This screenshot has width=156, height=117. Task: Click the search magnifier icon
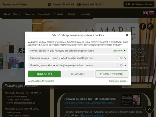click(148, 86)
